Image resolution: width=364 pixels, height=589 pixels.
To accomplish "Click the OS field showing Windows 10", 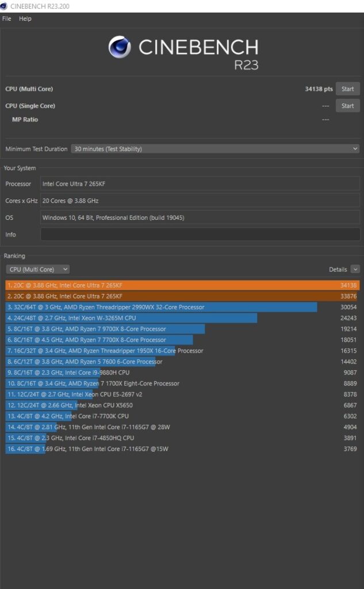I will tap(200, 217).
